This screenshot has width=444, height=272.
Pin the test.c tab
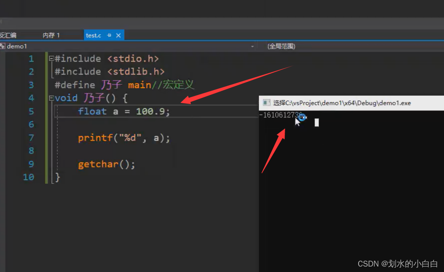click(109, 35)
